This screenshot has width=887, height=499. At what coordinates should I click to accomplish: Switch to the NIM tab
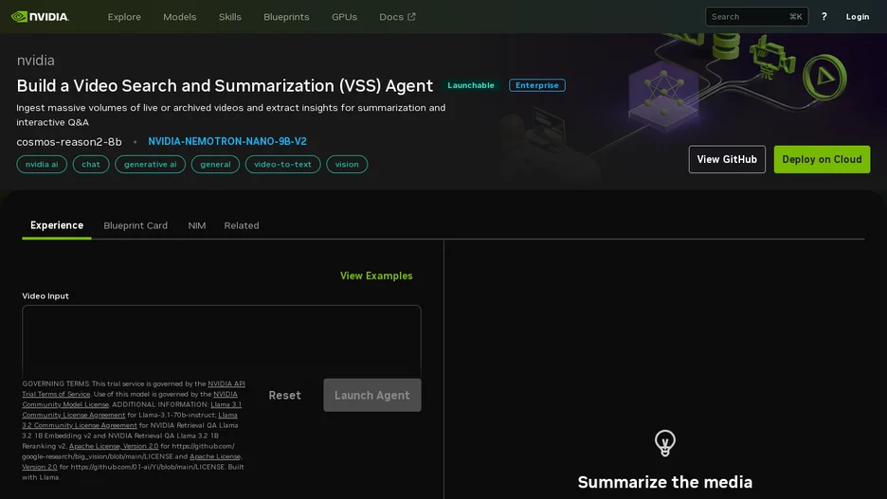coord(197,225)
